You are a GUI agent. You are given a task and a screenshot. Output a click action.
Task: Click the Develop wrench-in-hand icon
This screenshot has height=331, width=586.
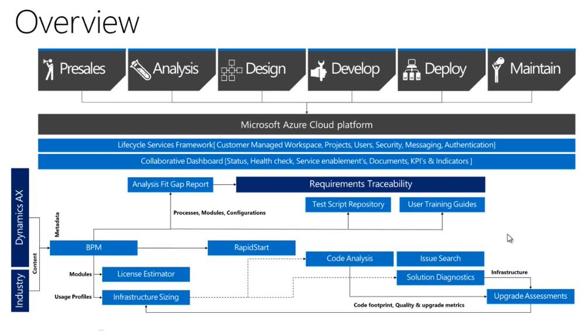click(319, 71)
